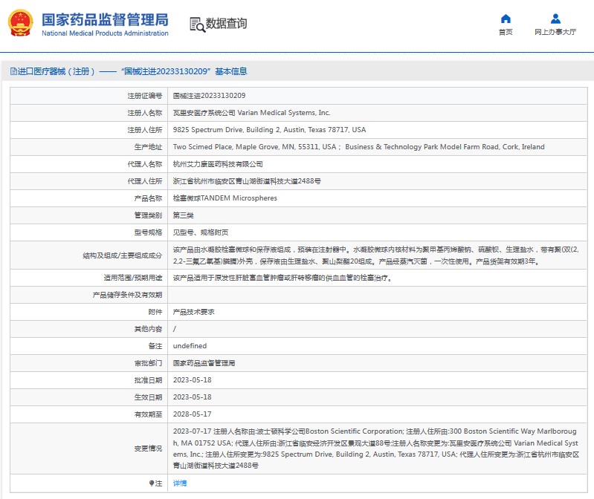The width and height of the screenshot is (594, 499).
Task: Select the structure and composition description text
Action: click(x=375, y=255)
